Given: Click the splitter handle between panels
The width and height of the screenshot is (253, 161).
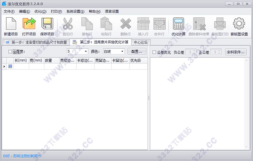Looking at the screenshot, I should (149, 98).
